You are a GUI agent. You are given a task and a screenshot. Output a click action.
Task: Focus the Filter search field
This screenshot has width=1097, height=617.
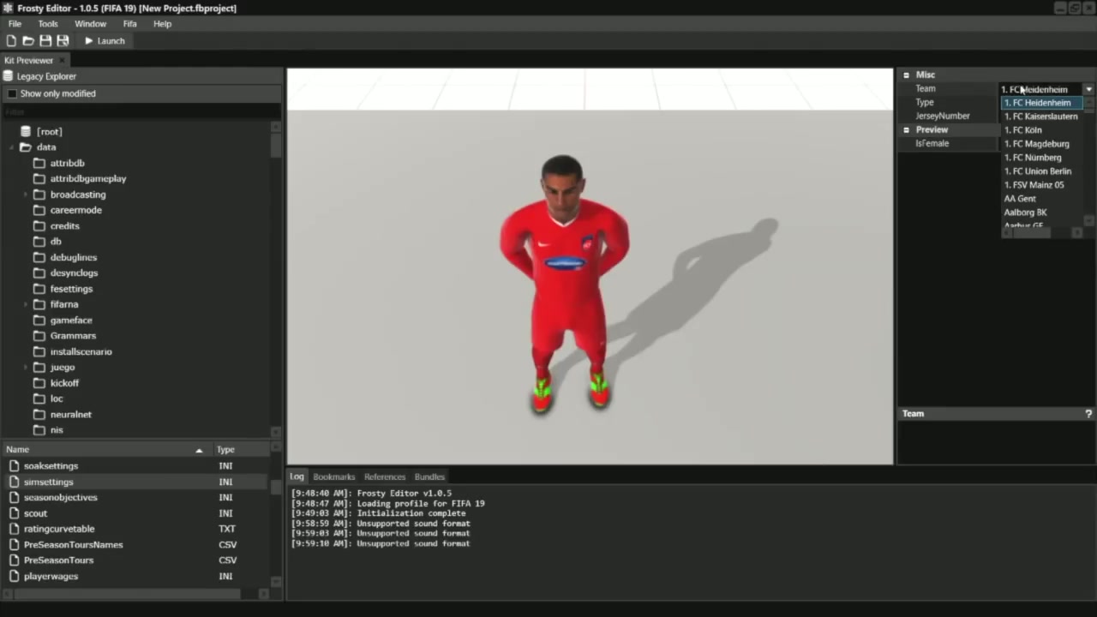pyautogui.click(x=141, y=112)
